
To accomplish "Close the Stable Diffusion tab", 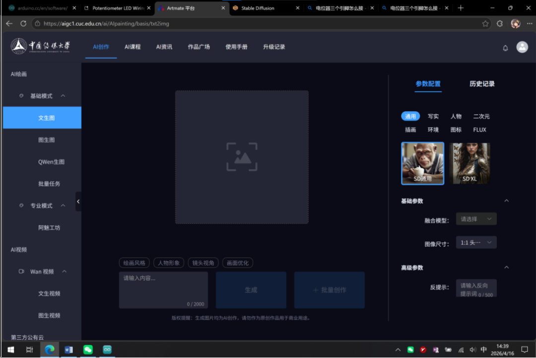I will tap(297, 8).
